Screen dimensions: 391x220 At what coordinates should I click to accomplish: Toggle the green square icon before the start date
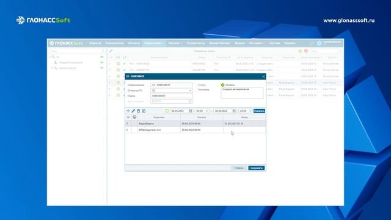[x=167, y=111]
